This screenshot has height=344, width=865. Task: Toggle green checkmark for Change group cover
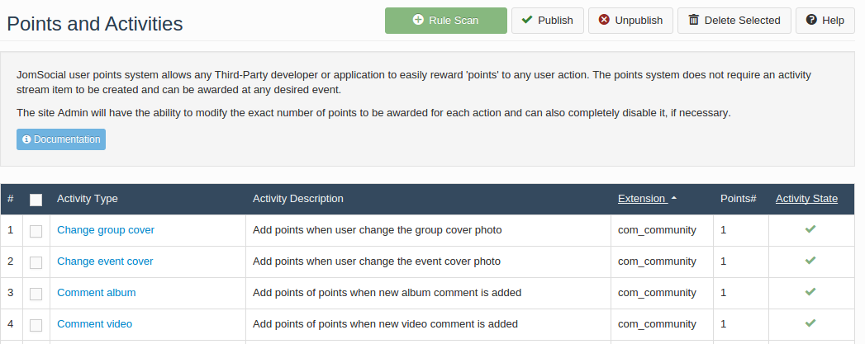810,229
